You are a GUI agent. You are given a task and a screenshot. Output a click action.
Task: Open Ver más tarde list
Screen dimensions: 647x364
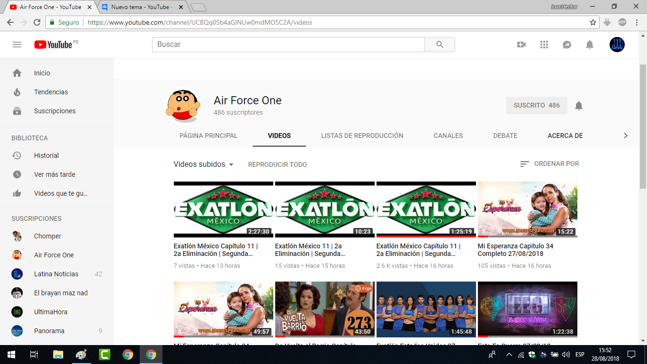pos(57,174)
